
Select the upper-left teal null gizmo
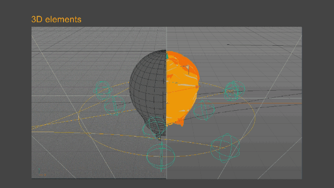point(103,90)
